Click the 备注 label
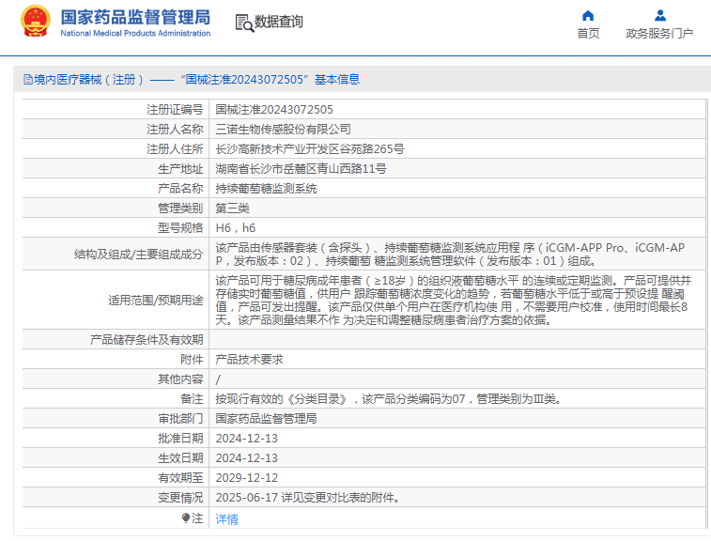711x541 pixels. [192, 399]
